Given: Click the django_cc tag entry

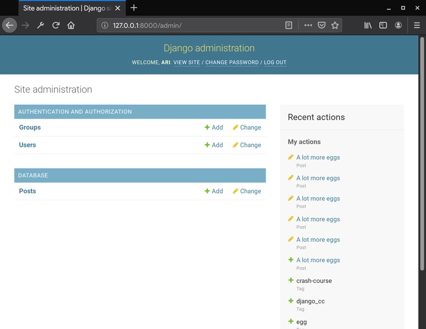Looking at the screenshot, I should pos(310,301).
